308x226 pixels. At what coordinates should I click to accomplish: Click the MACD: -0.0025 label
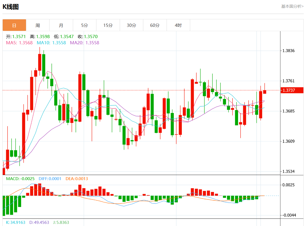tap(20, 179)
